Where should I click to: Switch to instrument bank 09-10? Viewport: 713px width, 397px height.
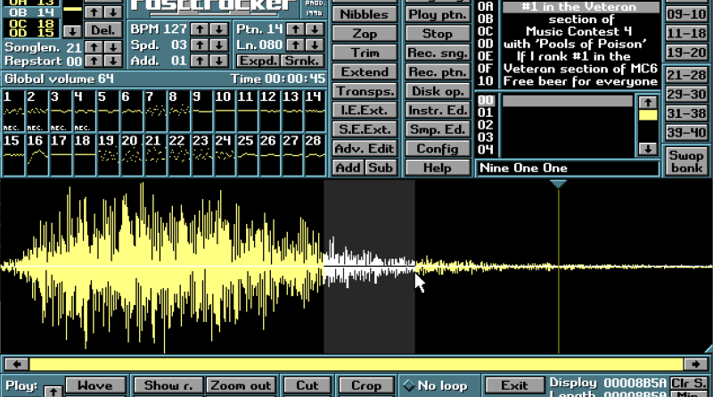point(686,14)
